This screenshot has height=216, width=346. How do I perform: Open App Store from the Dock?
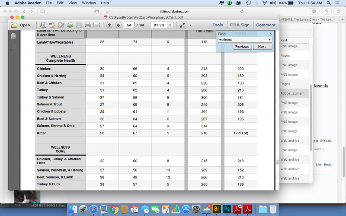click(x=186, y=209)
